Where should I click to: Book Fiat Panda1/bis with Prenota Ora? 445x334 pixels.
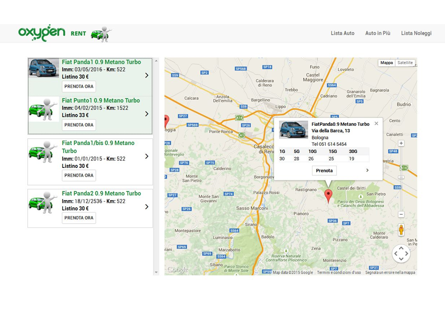coord(79,175)
